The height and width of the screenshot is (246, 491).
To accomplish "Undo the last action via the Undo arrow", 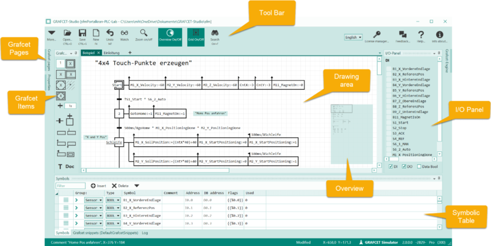I will (x=110, y=33).
